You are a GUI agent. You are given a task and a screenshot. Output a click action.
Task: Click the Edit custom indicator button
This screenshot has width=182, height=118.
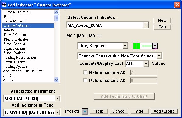(162, 27)
